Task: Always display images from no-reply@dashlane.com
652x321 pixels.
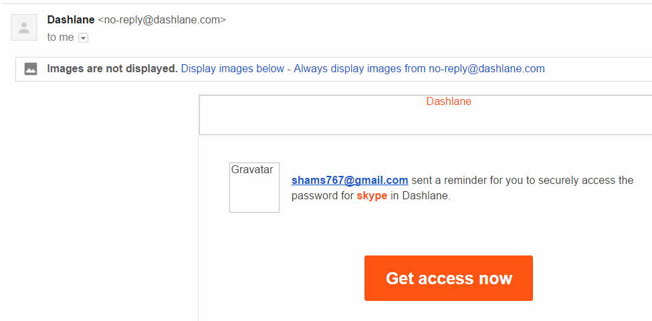Action: coord(419,68)
